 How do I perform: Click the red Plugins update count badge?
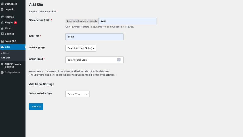15,23
